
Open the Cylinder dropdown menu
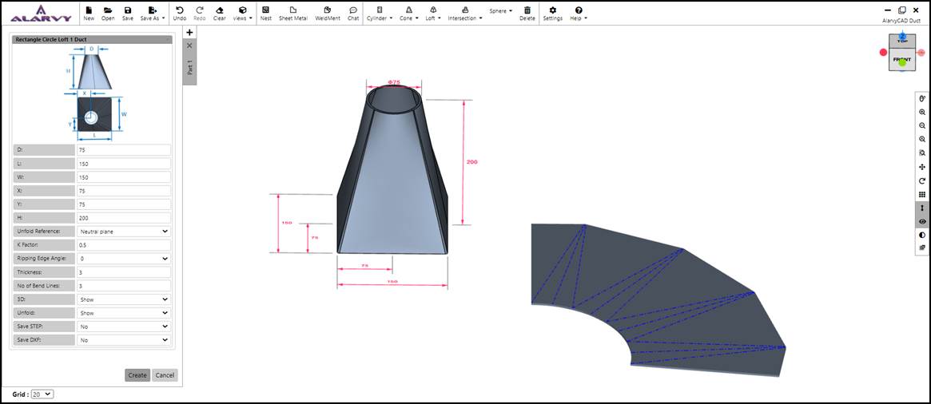[380, 13]
